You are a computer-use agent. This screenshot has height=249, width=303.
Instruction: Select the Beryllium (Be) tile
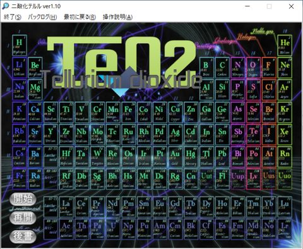(x=35, y=68)
